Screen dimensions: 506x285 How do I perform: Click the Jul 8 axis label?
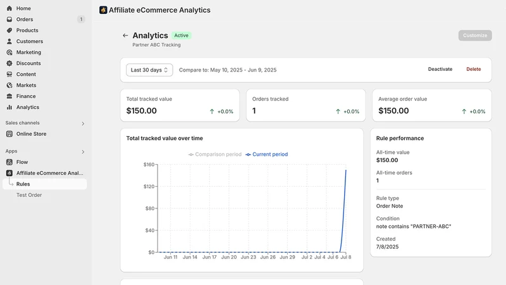346,257
